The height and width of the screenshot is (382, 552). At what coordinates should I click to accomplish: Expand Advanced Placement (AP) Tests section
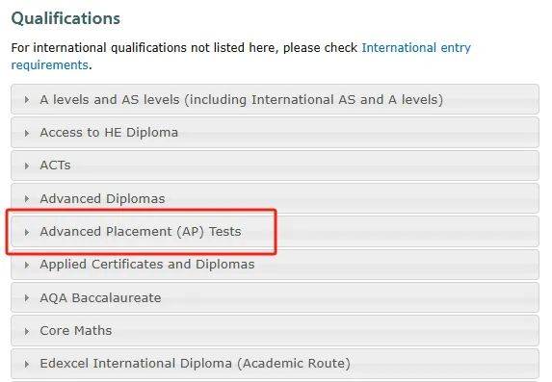pyautogui.click(x=275, y=232)
